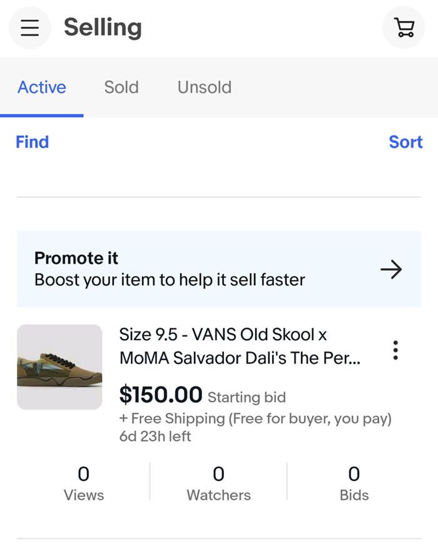Switch to the Active tab
The image size is (438, 555).
[x=42, y=87]
